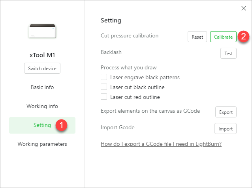252x188 pixels.
Task: Start cut pressure calibration with Calibrate
Action: [x=223, y=37]
